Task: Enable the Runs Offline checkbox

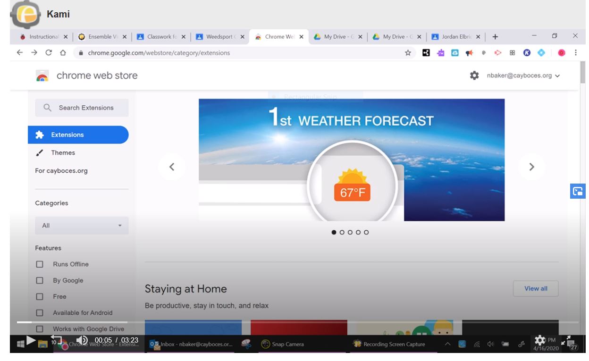Action: [x=40, y=264]
